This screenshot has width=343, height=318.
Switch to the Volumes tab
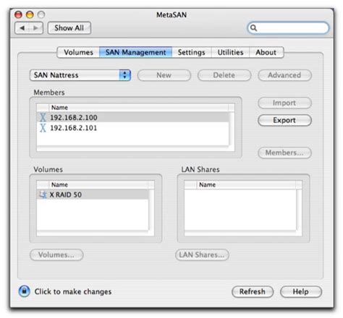[78, 52]
